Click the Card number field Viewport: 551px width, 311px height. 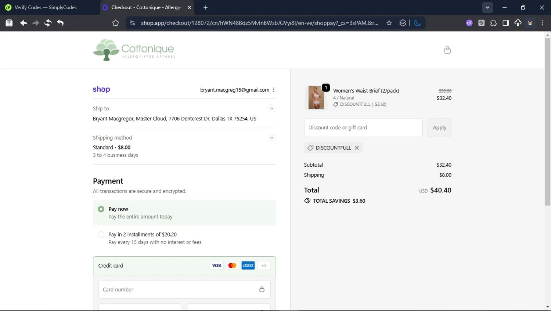[184, 289]
